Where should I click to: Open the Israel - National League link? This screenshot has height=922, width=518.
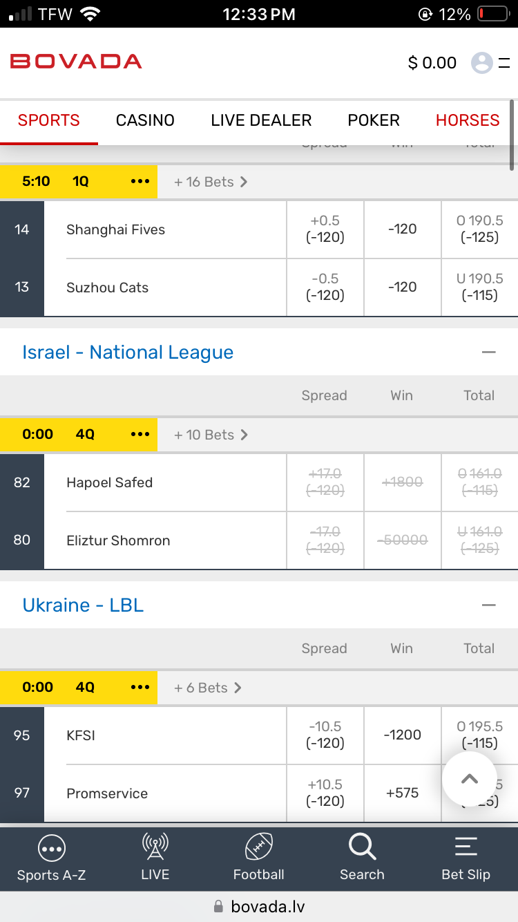pos(128,352)
